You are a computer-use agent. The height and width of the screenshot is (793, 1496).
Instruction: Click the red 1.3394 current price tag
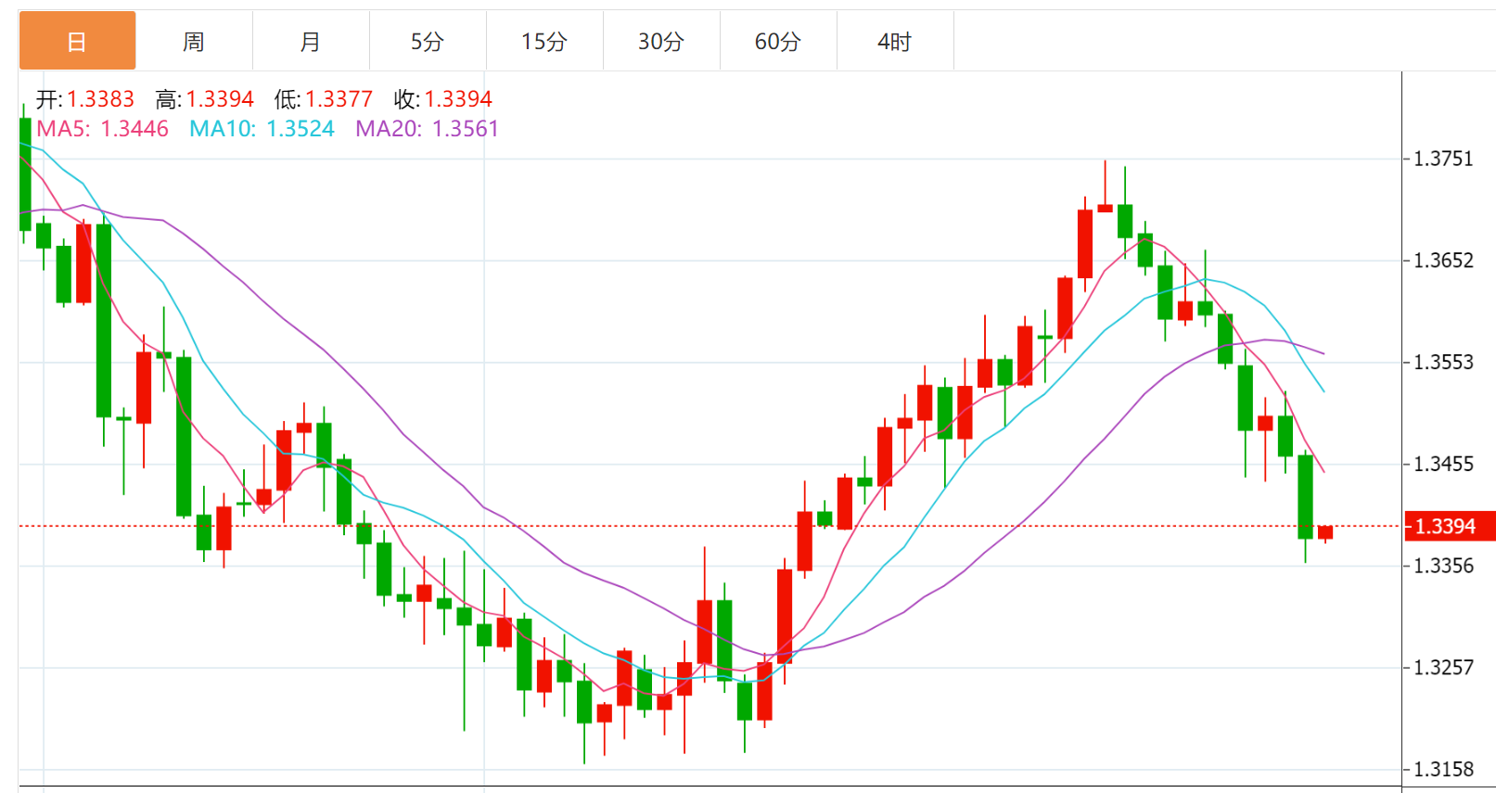pos(1449,527)
